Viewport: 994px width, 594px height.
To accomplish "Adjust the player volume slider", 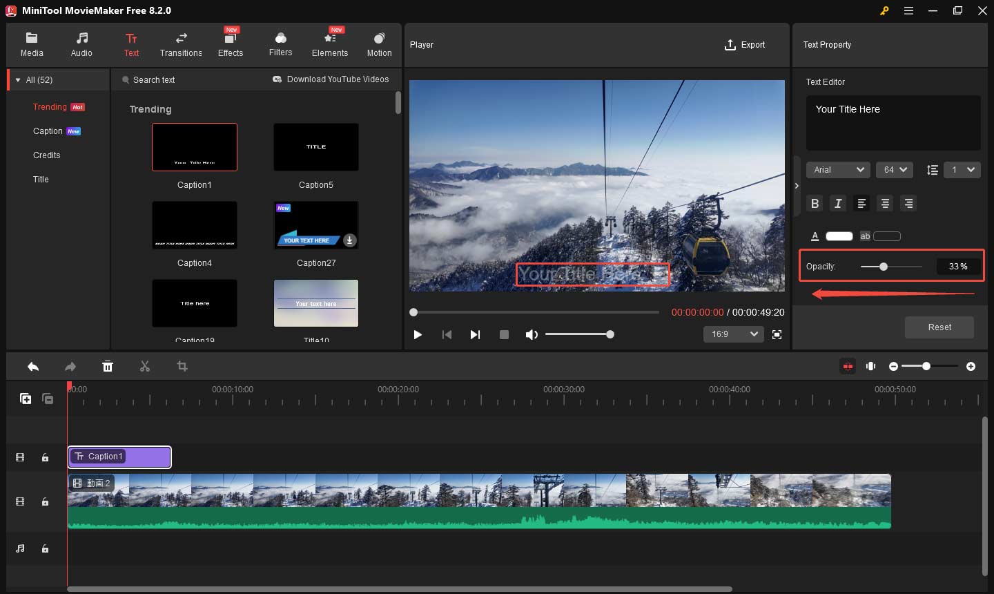I will pos(580,334).
